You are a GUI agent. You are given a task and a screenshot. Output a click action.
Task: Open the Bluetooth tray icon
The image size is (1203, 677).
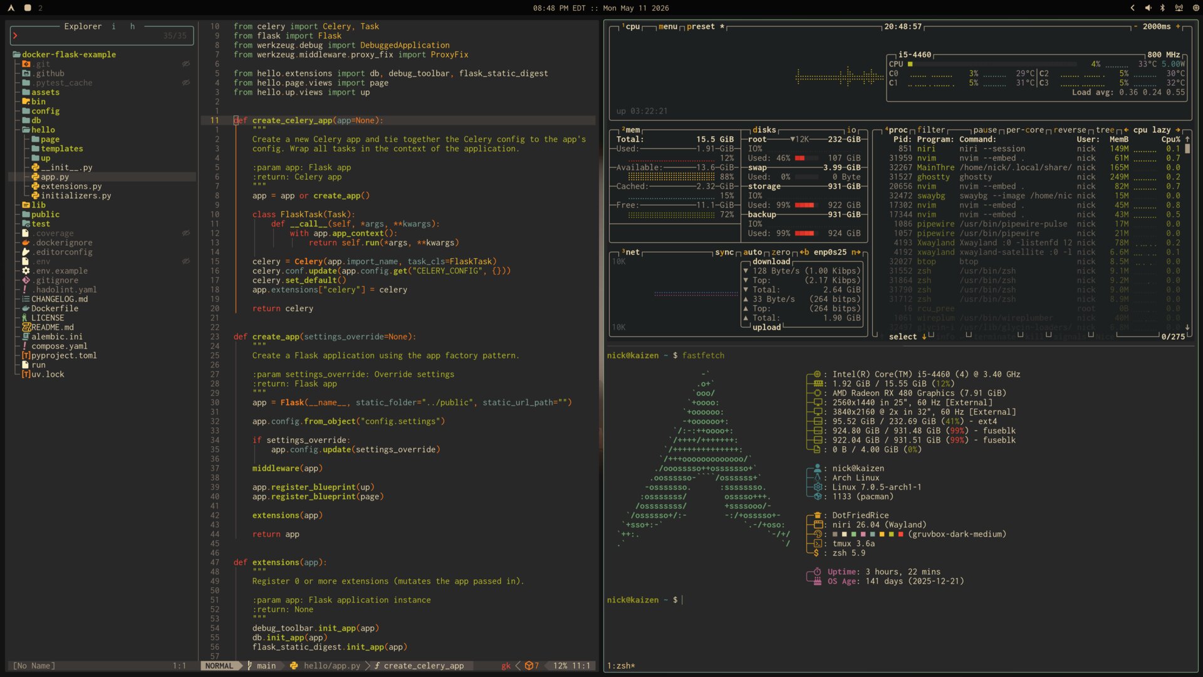coord(1163,8)
